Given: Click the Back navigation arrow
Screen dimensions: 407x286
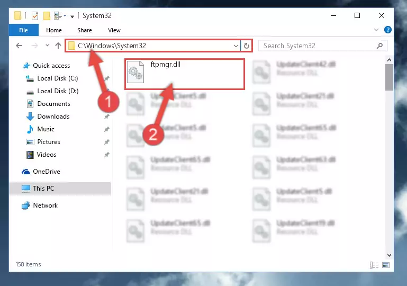Looking at the screenshot, I should (19, 46).
